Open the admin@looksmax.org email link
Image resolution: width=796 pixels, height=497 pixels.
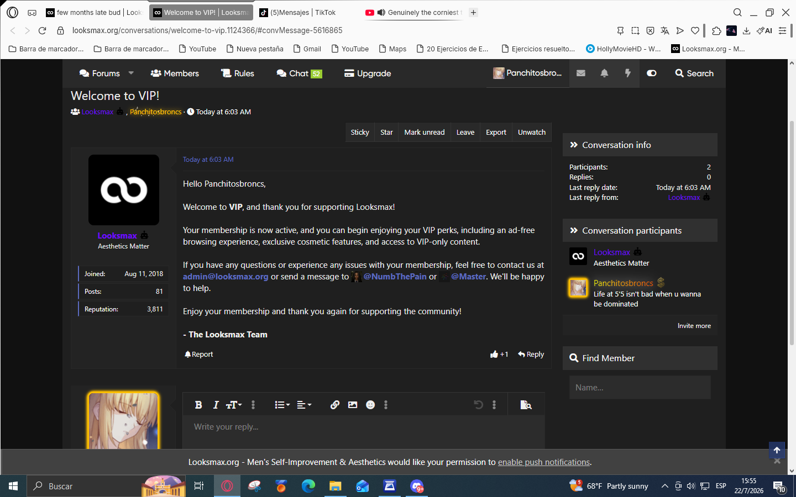coord(226,277)
